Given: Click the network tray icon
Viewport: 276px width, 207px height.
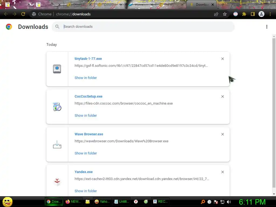Looking at the screenshot, I should click(222, 202).
